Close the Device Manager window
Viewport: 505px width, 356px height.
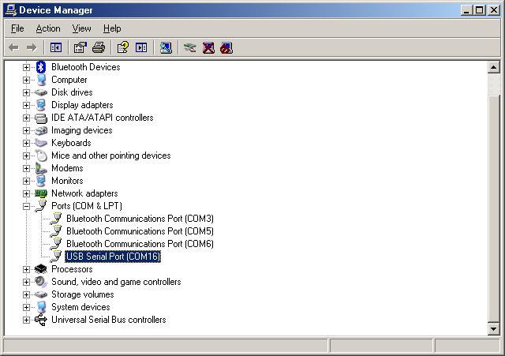(x=494, y=10)
